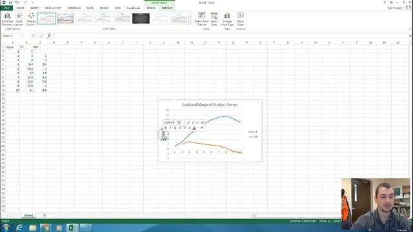Expand the Chart Styles gallery
Screen dimensions: 413x232
tap(190, 23)
